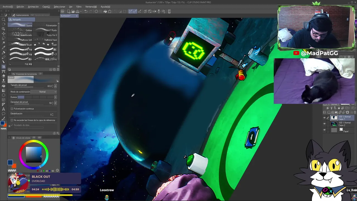Click the New document toolbar icon
357x201 pixels.
[x=69, y=11]
